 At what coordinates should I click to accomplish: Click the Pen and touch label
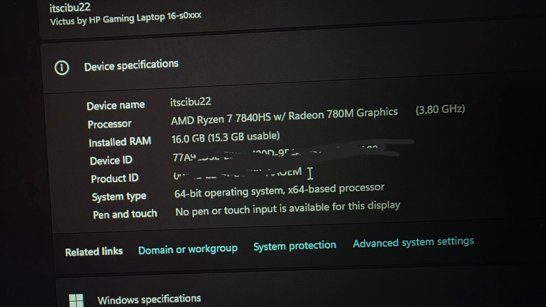(x=125, y=214)
